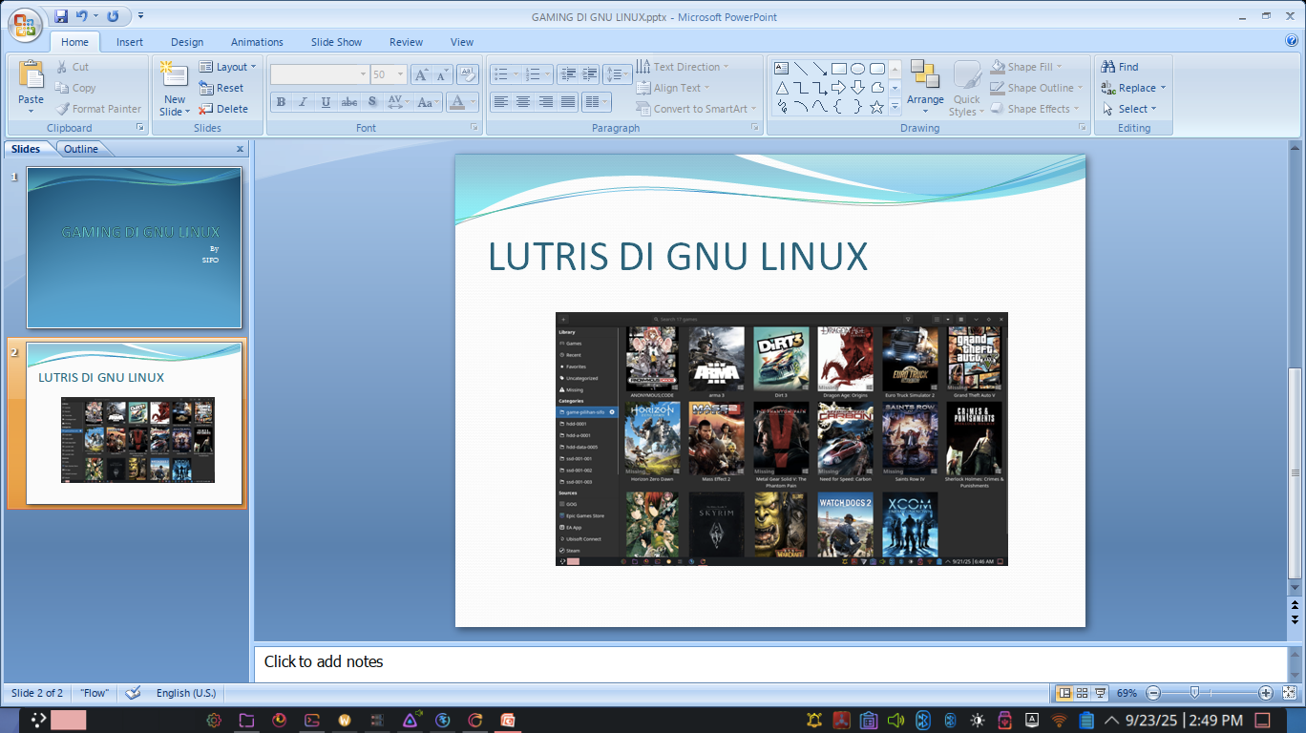Screen dimensions: 1306x733
Task: Open the Slide Show tab
Action: coord(336,42)
